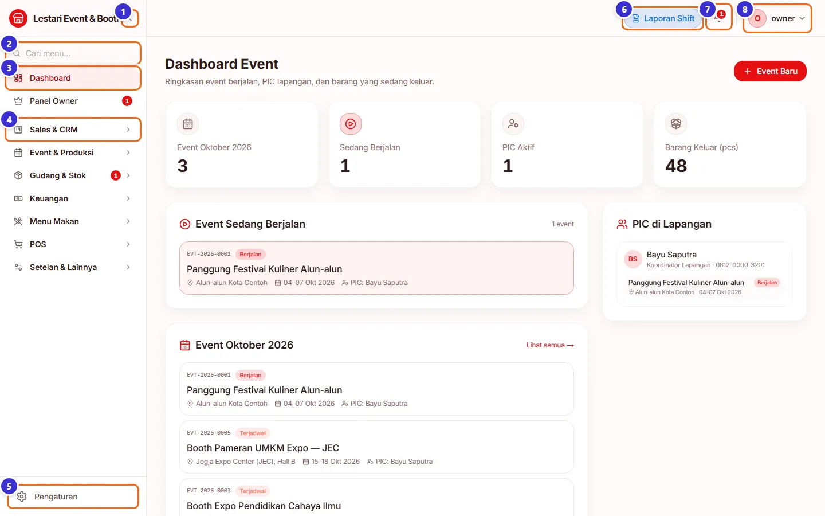Open POS via its cart icon
Viewport: 825px width, 516px height.
pos(18,244)
